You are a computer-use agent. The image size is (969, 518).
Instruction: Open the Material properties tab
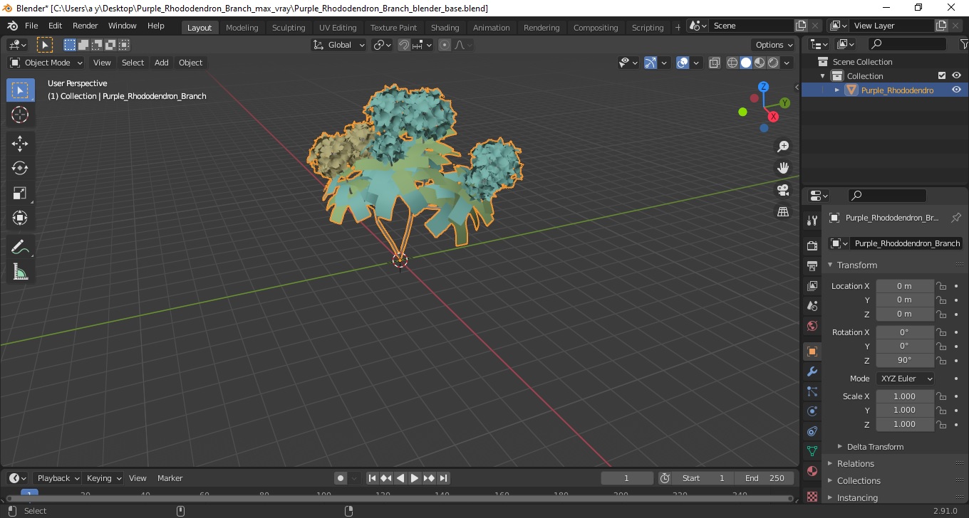pyautogui.click(x=812, y=471)
